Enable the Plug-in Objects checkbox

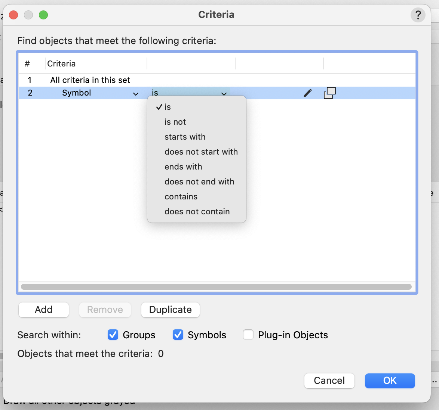pos(248,335)
